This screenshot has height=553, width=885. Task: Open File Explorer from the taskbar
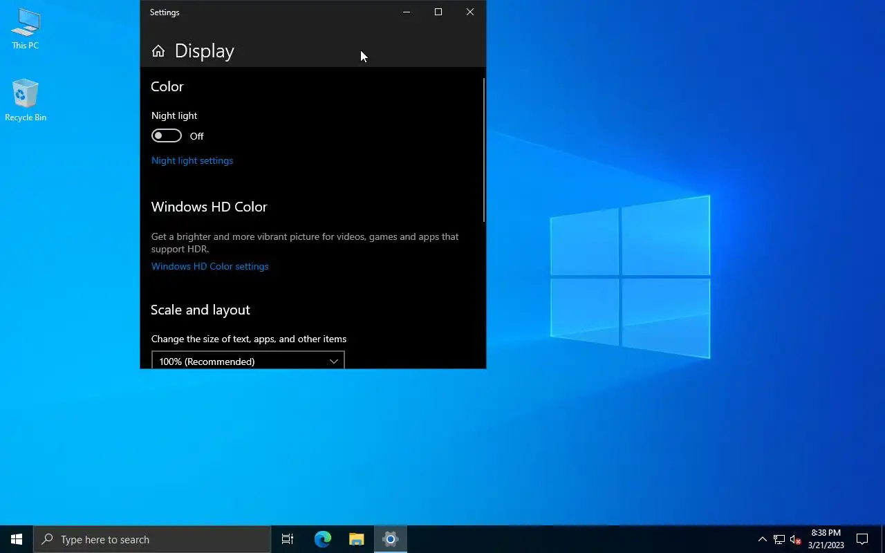[x=357, y=539]
